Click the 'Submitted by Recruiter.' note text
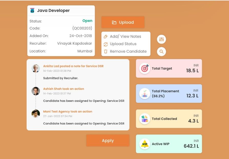This screenshot has width=229, height=159. pos(61,78)
